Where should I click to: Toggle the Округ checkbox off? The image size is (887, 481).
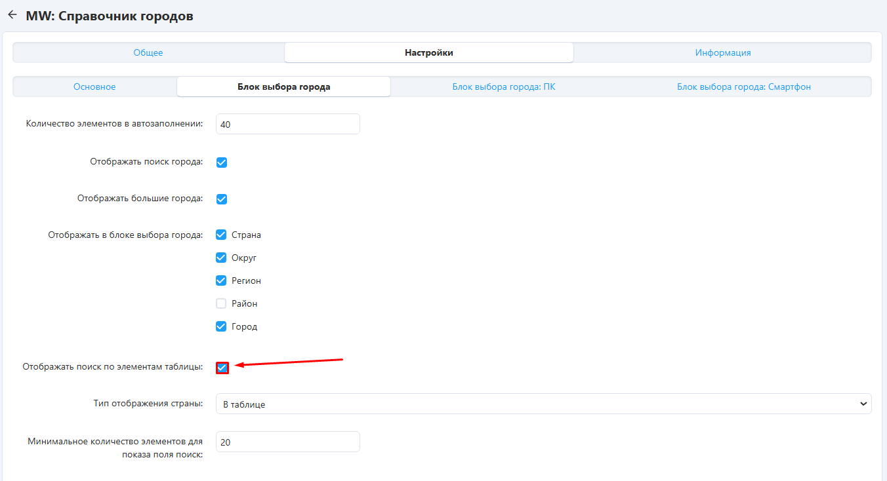click(x=222, y=258)
